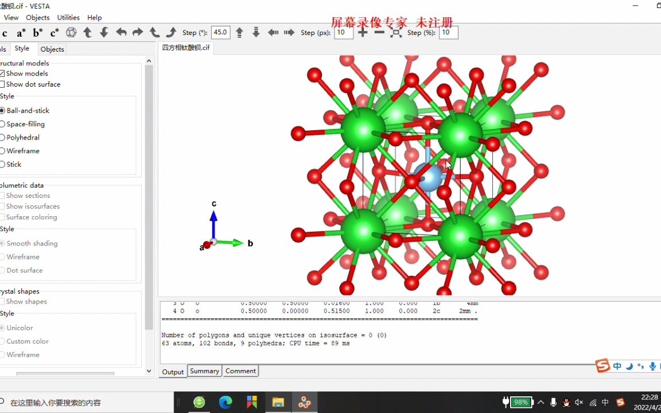
Task: Rotate the structure upward
Action: [88, 33]
